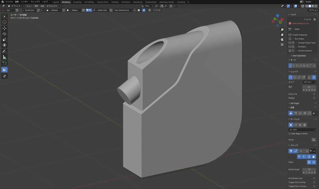Open the ファイル menu
The height and width of the screenshot is (189, 319).
tap(9, 2)
